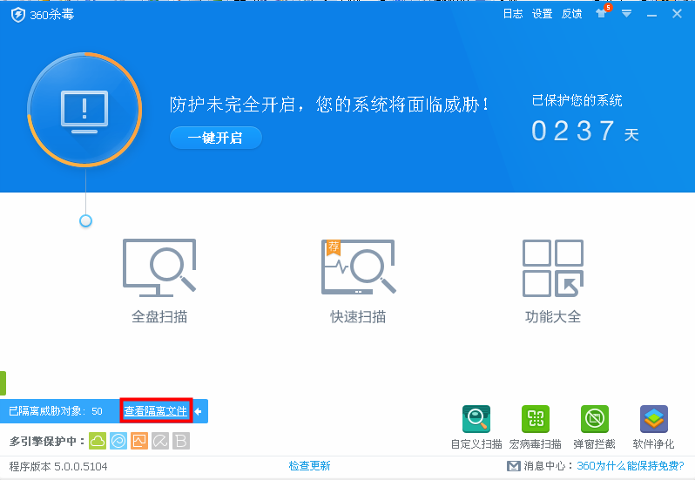Expand the title bar dropdown triangle menu

pyautogui.click(x=626, y=14)
